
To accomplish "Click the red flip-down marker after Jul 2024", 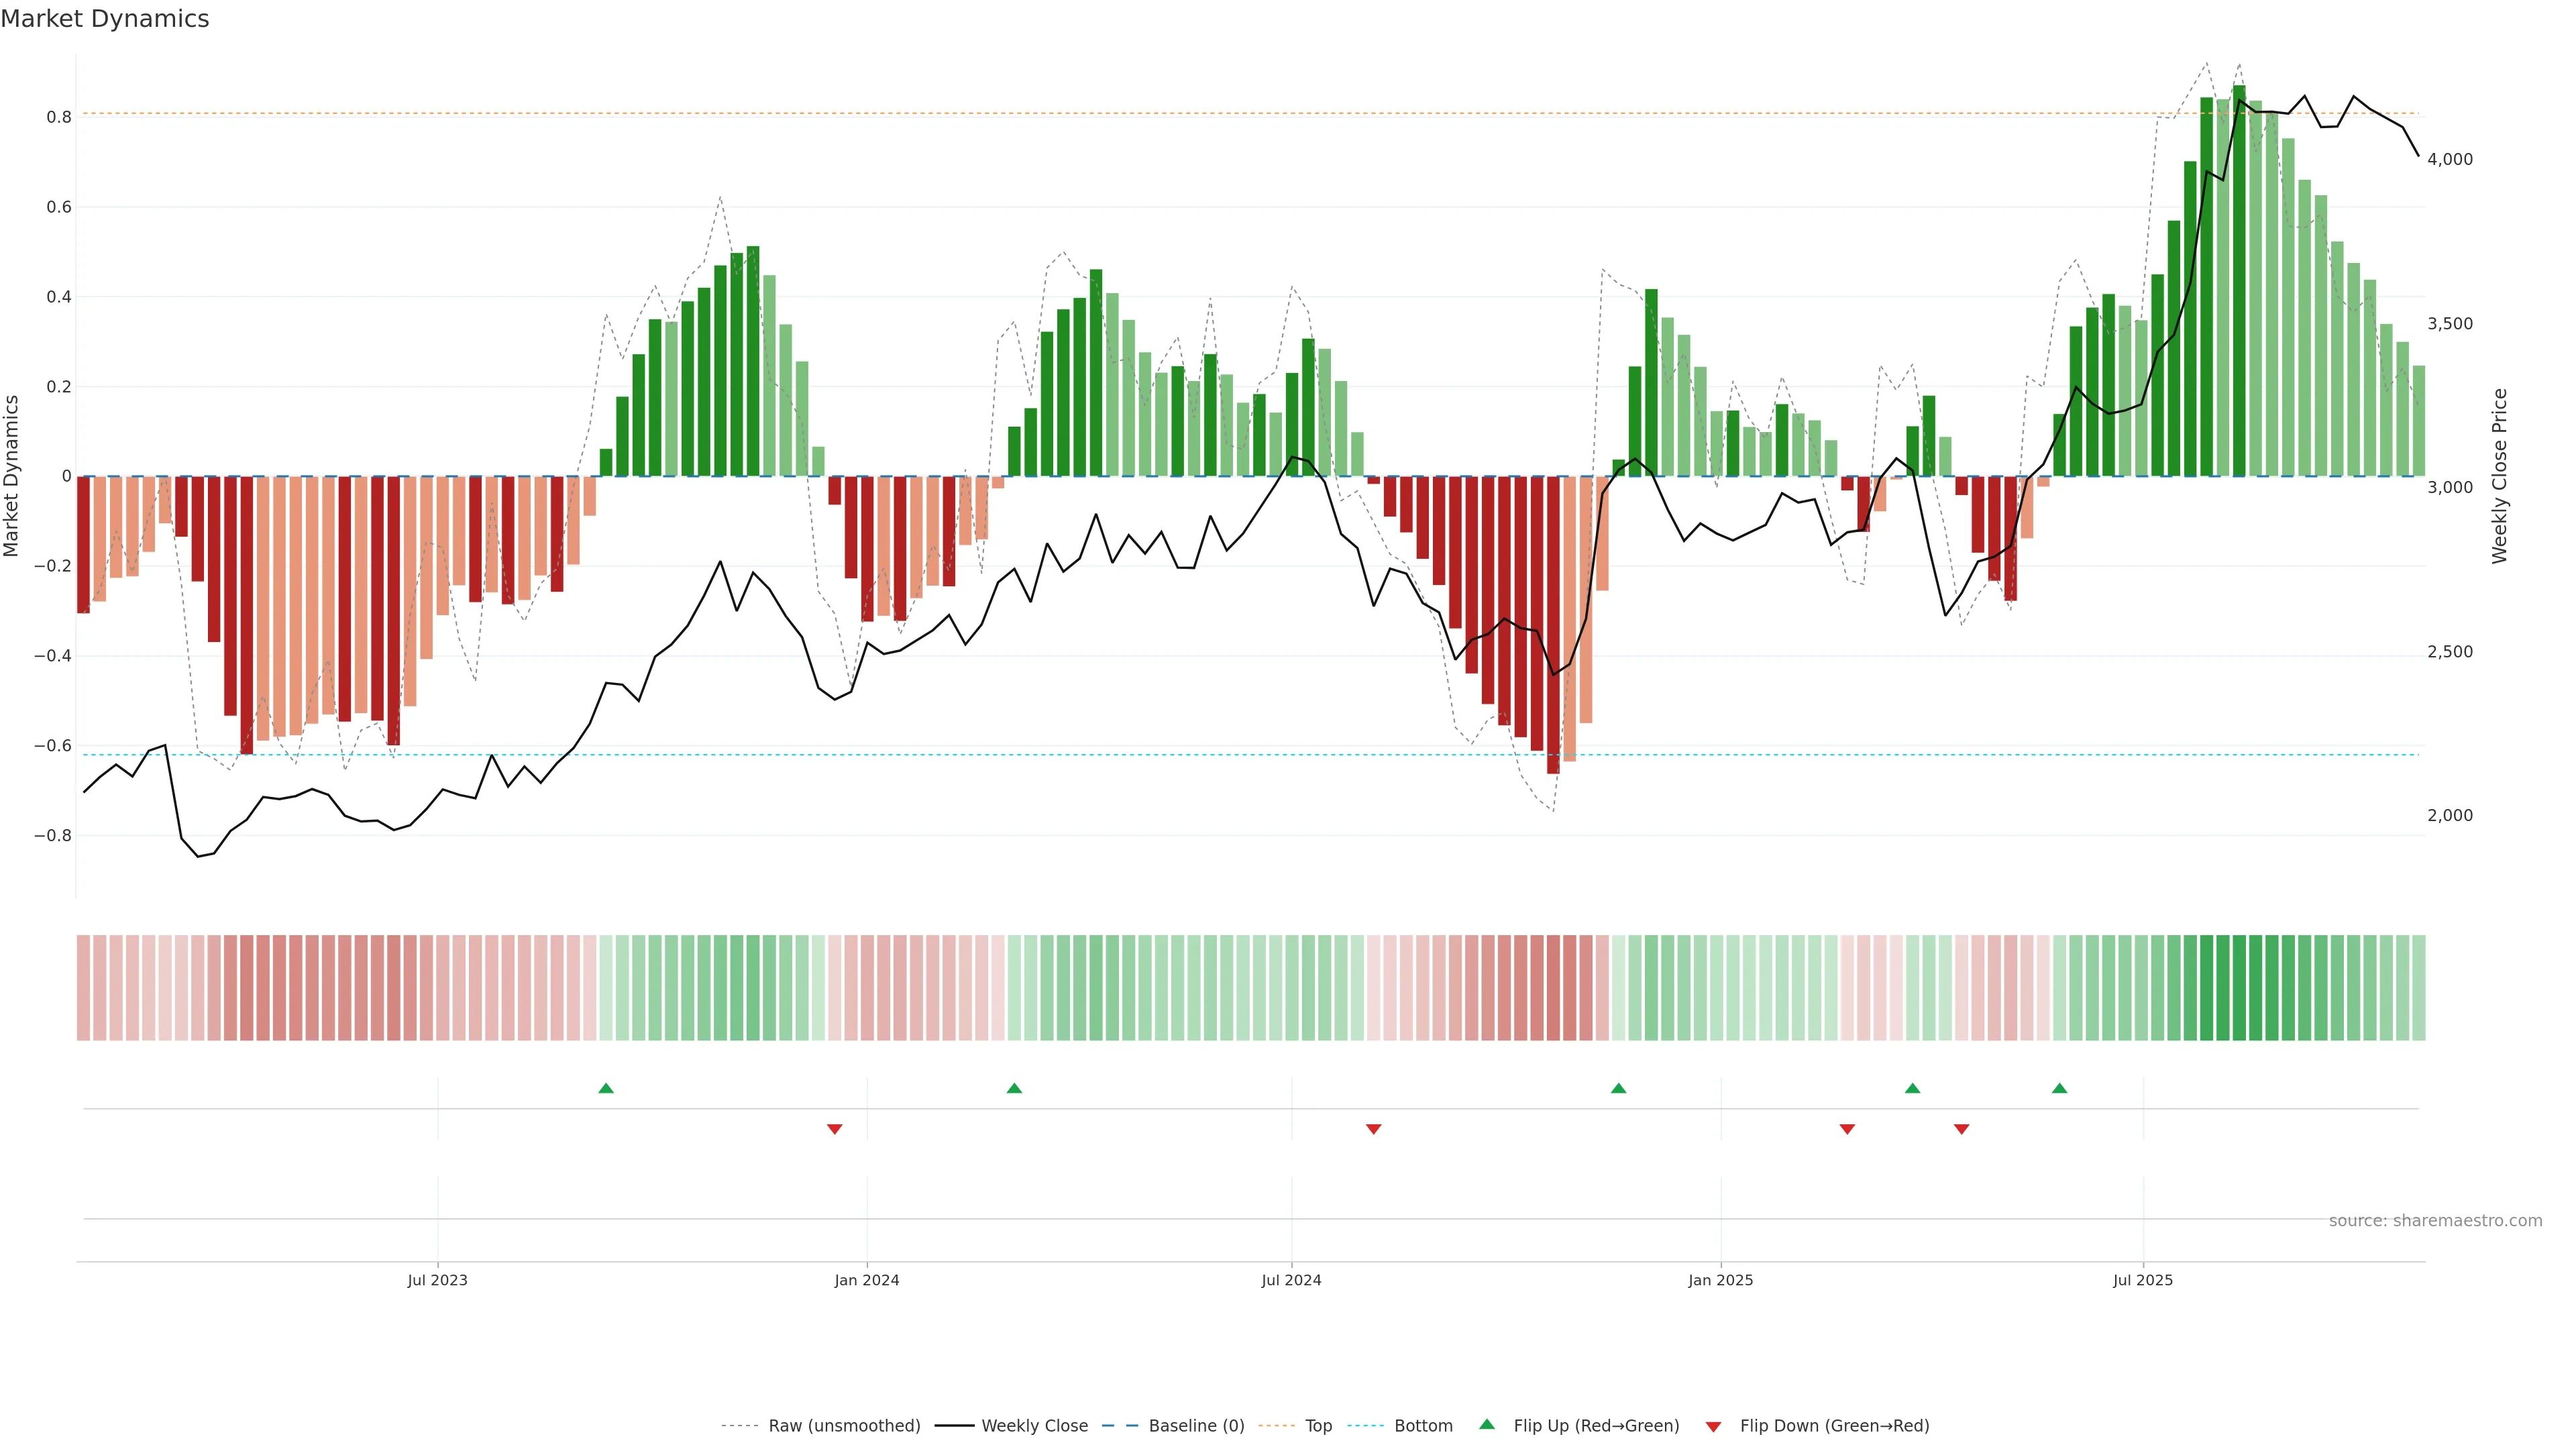I will pyautogui.click(x=1373, y=1129).
